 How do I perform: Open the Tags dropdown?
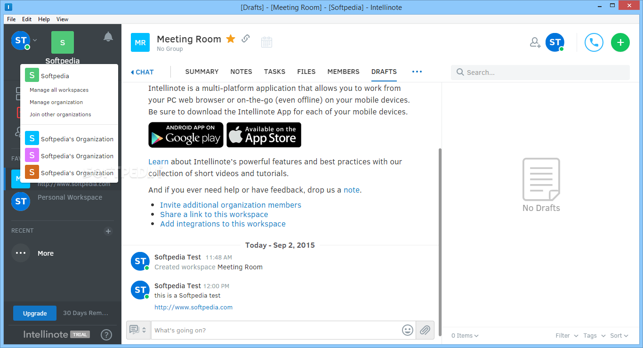click(594, 336)
